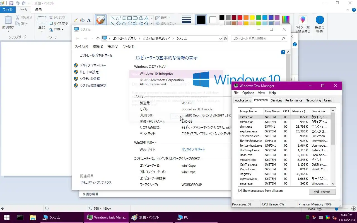Select the Fill with color bucket tool

coord(82,20)
